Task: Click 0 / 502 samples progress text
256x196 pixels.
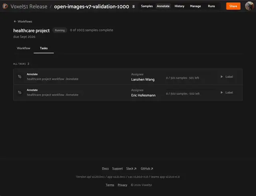Action: [x=183, y=94]
